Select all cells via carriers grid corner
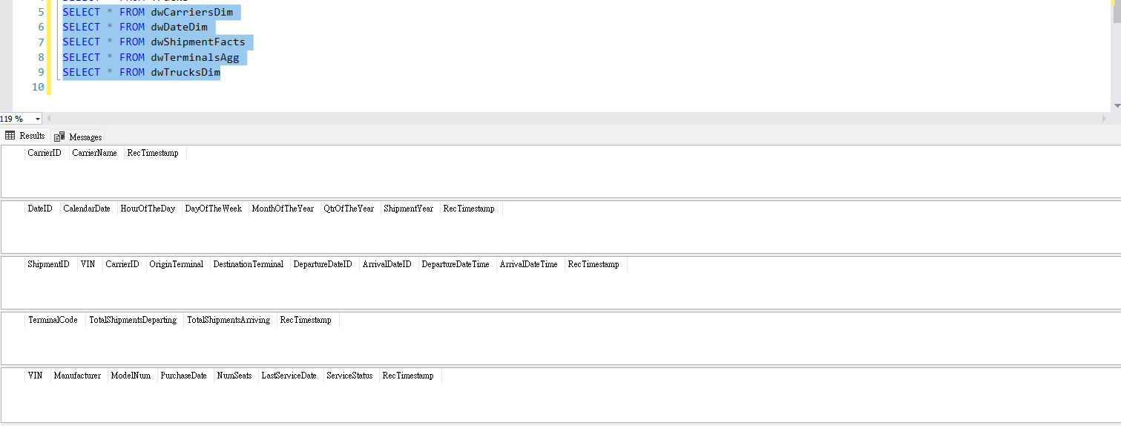This screenshot has width=1121, height=426. point(13,153)
